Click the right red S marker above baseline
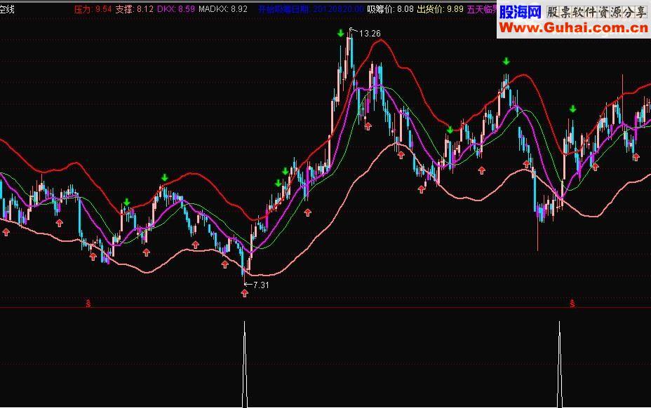Viewport: 651px width, 408px height. tap(572, 304)
